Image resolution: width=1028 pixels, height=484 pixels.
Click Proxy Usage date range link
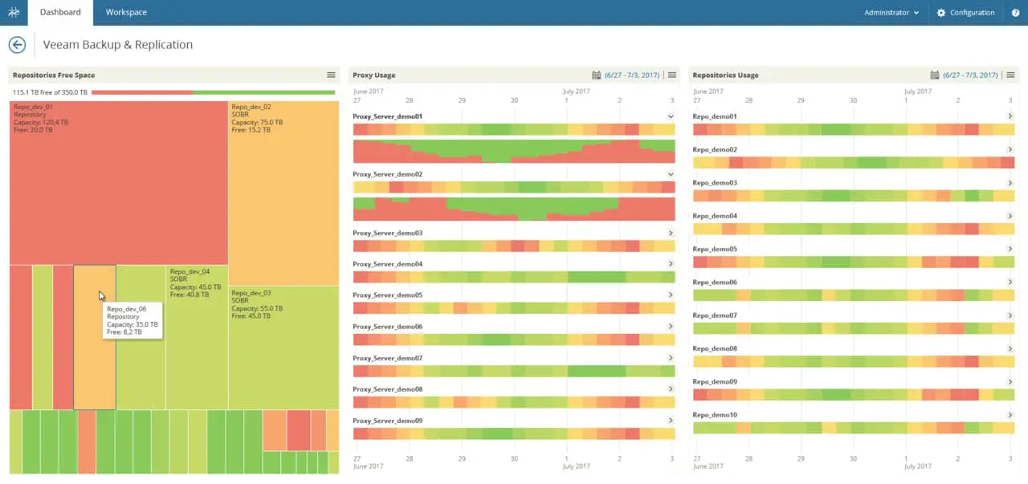point(631,75)
